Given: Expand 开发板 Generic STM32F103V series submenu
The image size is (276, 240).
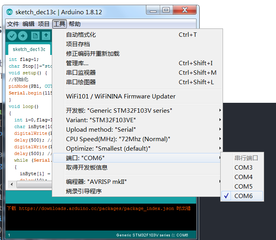Looking at the screenshot, I should click(x=137, y=111).
